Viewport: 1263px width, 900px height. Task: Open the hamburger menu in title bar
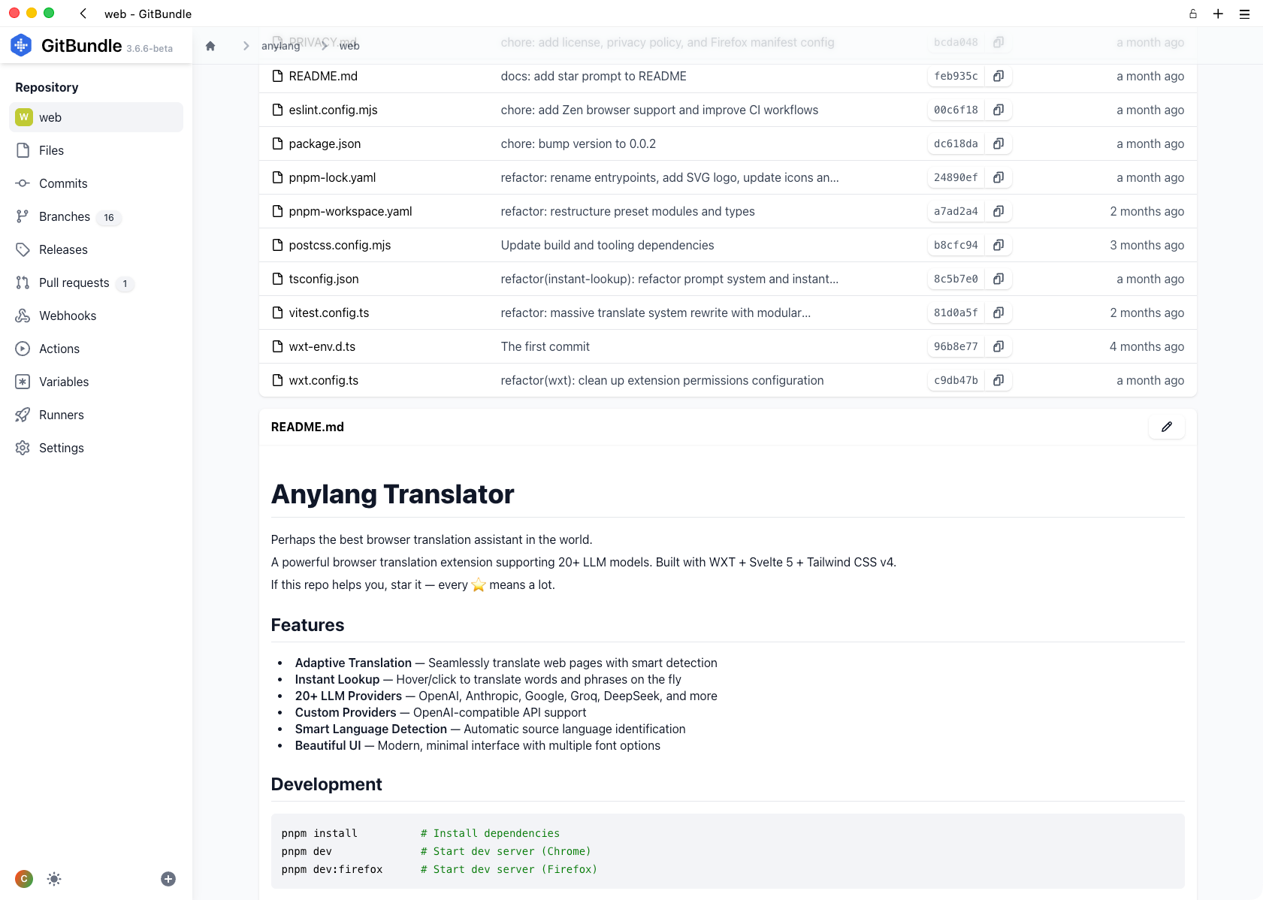[x=1244, y=14]
